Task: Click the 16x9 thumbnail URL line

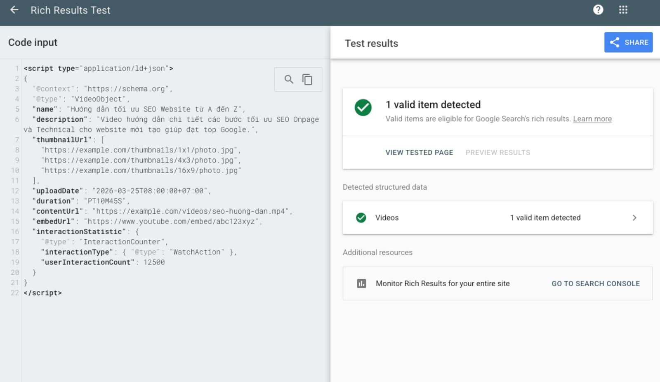Action: (x=141, y=170)
